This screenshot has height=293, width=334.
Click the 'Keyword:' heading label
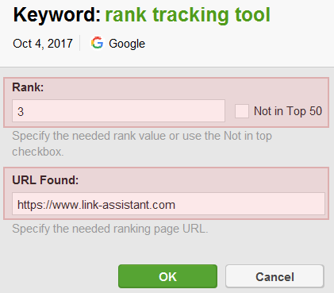tap(57, 15)
